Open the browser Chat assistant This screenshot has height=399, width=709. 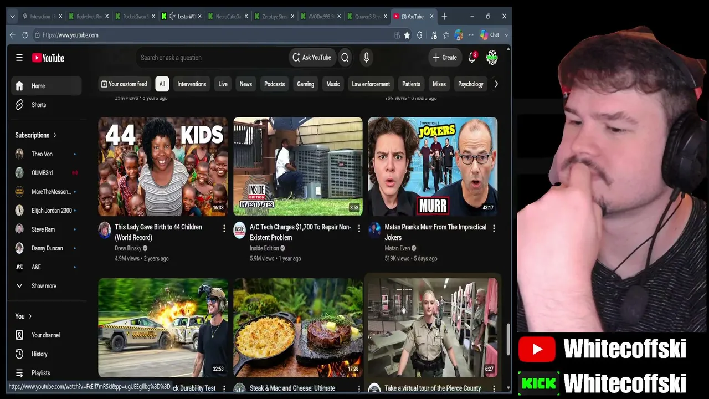point(490,35)
